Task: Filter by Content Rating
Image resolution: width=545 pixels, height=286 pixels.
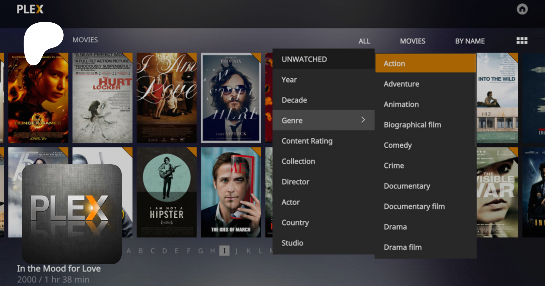Action: [x=307, y=141]
